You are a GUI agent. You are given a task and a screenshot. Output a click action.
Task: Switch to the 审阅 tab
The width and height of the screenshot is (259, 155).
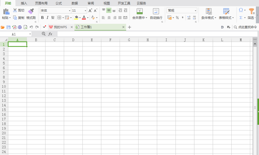coord(91,3)
